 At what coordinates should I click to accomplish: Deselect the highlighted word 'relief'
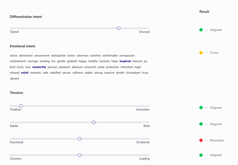[25, 73]
